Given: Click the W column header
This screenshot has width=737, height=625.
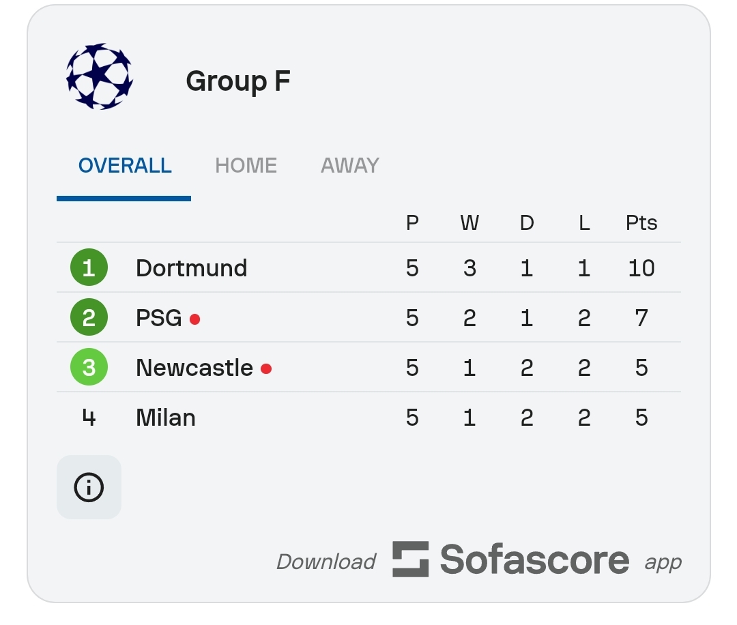Looking at the screenshot, I should pos(469,222).
